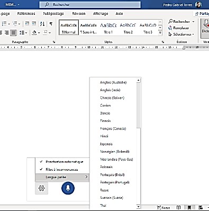This screenshot has width=209, height=211.
Task: Apply the Titre 3 style
Action: click(x=148, y=28)
